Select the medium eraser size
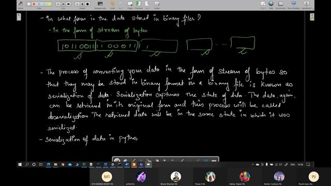This screenshot has height=186, width=331. [x=82, y=4]
